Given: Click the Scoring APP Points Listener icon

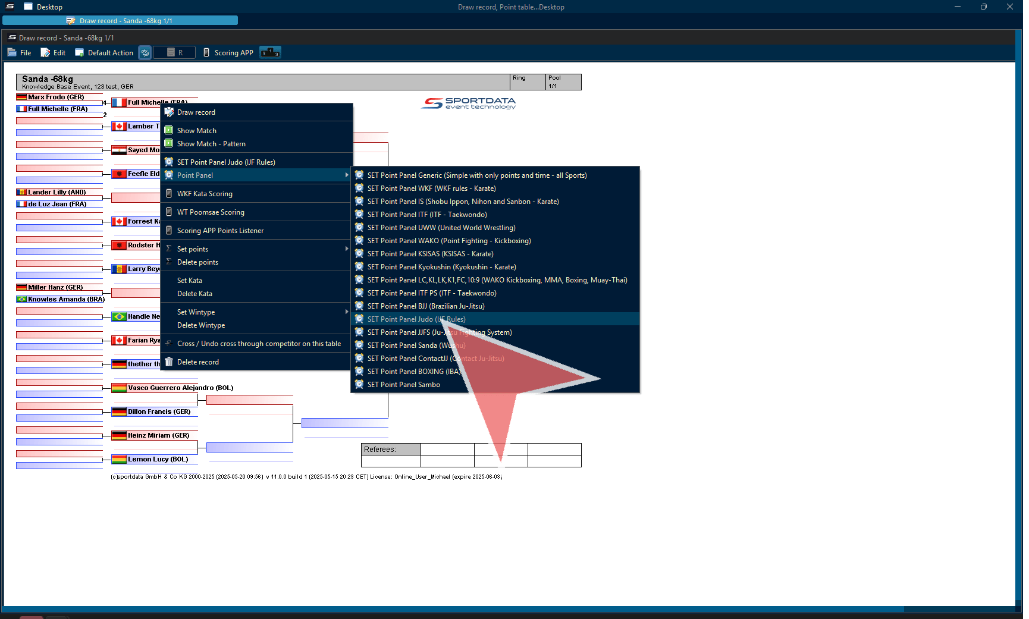Looking at the screenshot, I should click(x=169, y=230).
